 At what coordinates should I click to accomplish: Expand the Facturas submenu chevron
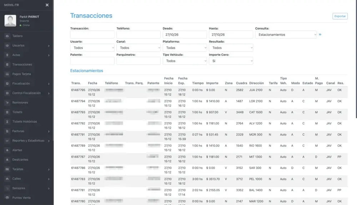click(x=49, y=131)
